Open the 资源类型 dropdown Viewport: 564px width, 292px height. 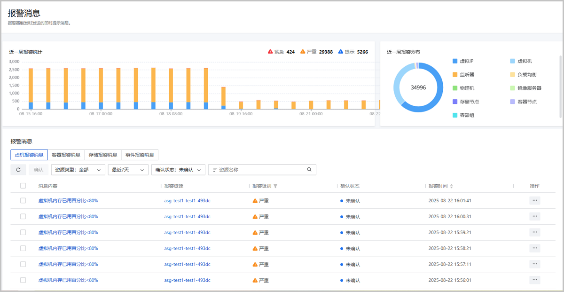78,170
